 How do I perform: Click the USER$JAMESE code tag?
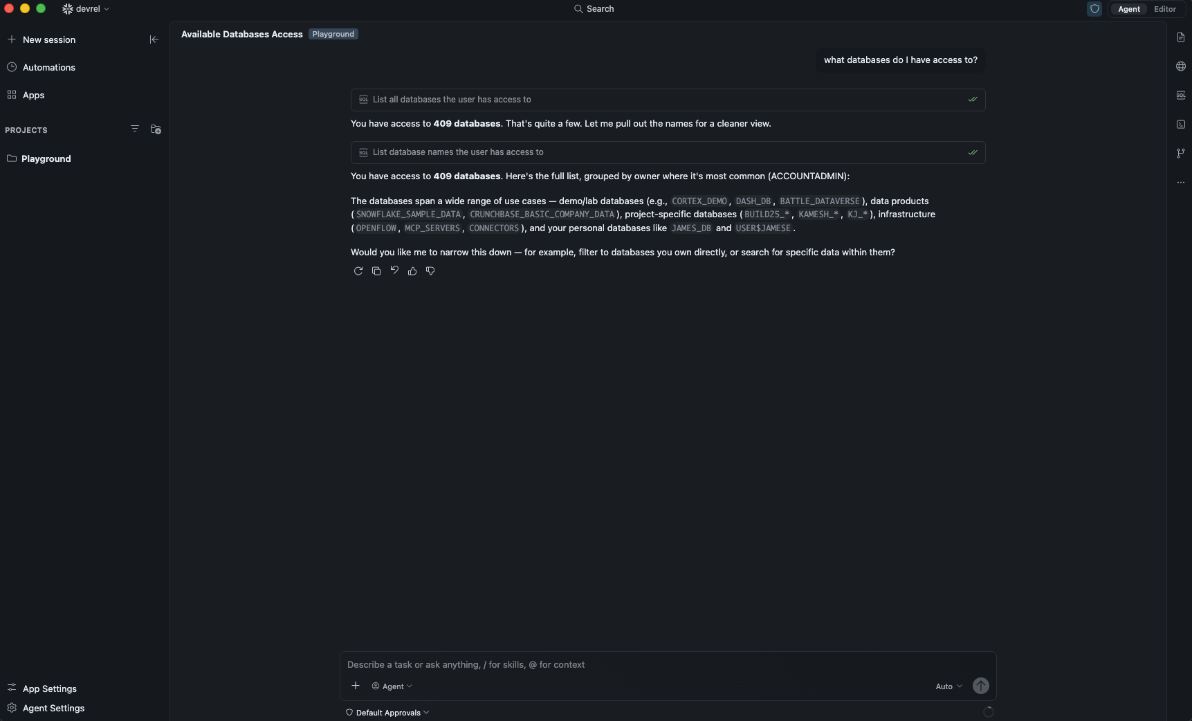(763, 228)
